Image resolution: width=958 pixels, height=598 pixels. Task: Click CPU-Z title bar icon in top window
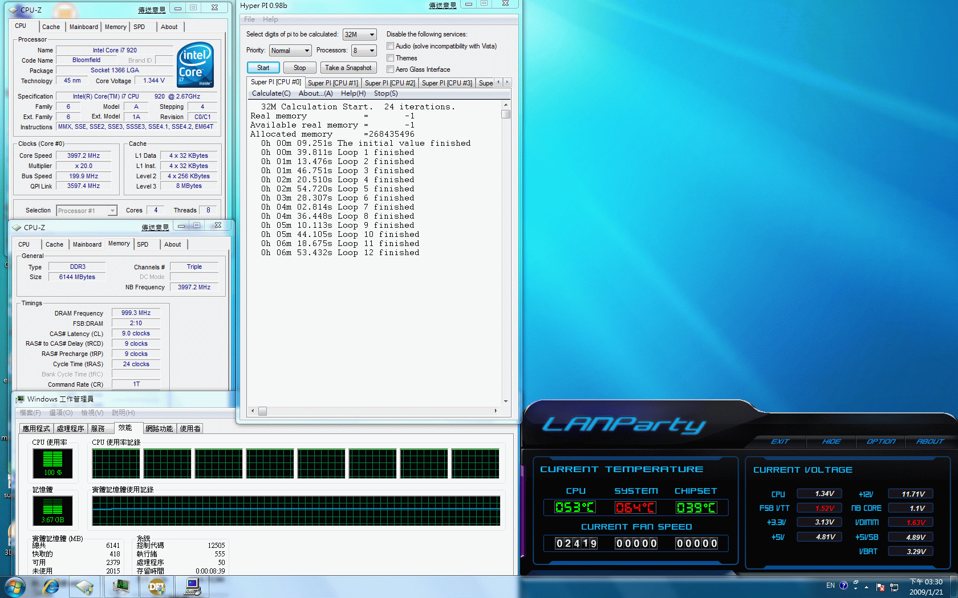point(14,10)
